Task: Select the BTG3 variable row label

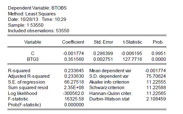Action: click(x=33, y=59)
